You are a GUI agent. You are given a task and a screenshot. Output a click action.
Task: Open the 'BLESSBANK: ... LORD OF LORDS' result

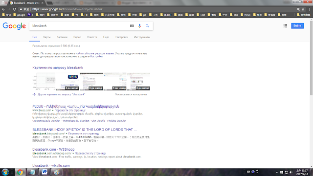point(85,130)
